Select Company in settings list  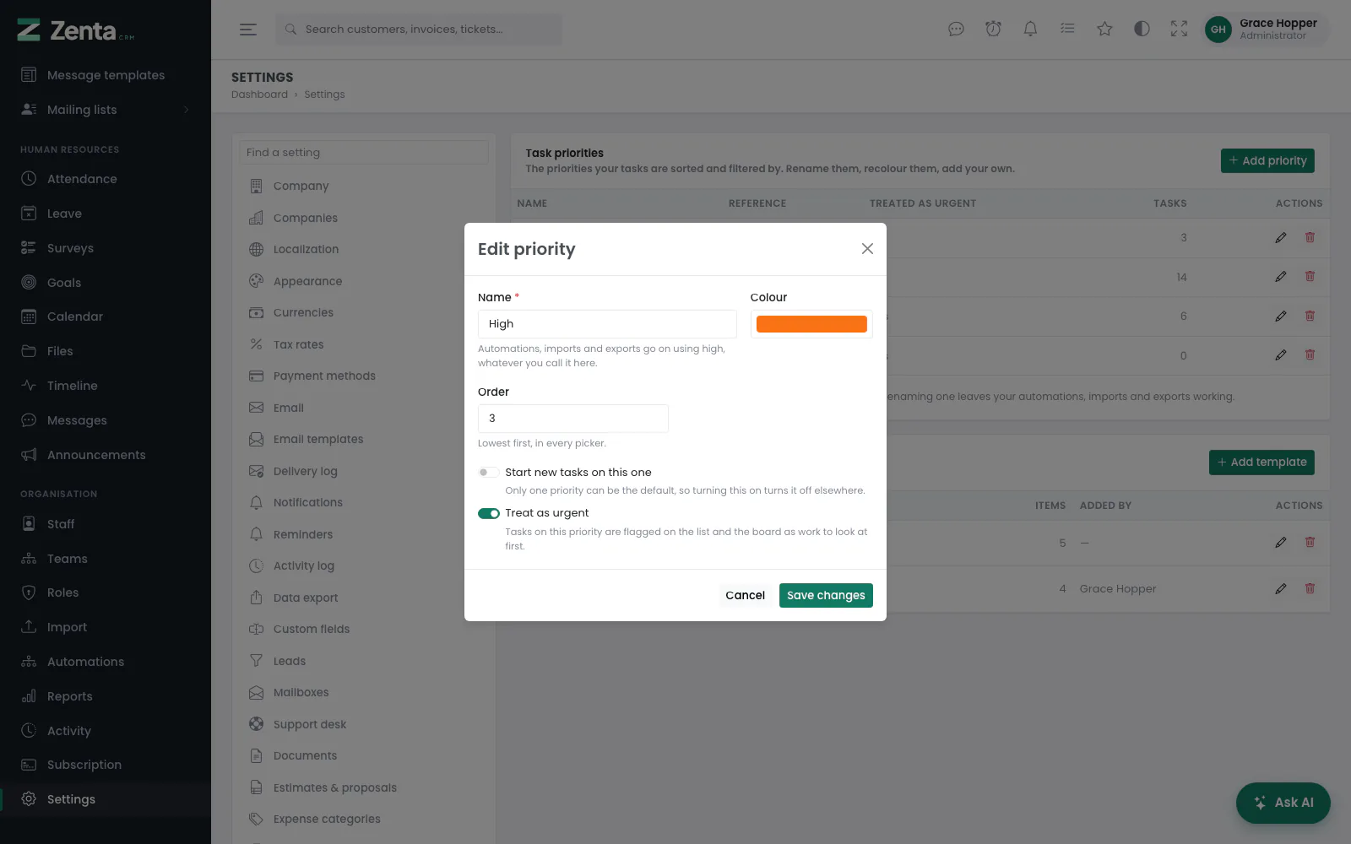364,187
